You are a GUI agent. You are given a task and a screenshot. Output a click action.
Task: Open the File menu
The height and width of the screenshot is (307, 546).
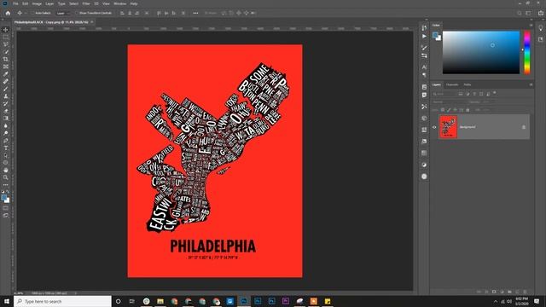[15, 3]
